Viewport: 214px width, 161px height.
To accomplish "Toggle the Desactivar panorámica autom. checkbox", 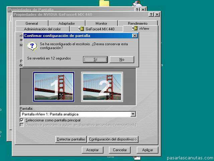I will click(22, 125).
